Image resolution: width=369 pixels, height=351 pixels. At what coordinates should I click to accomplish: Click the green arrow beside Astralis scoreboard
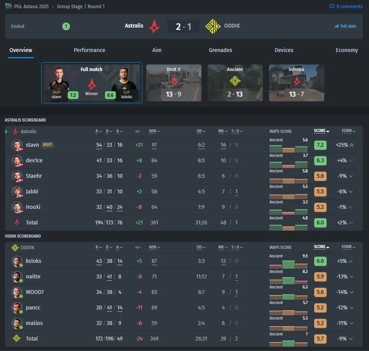(6, 132)
